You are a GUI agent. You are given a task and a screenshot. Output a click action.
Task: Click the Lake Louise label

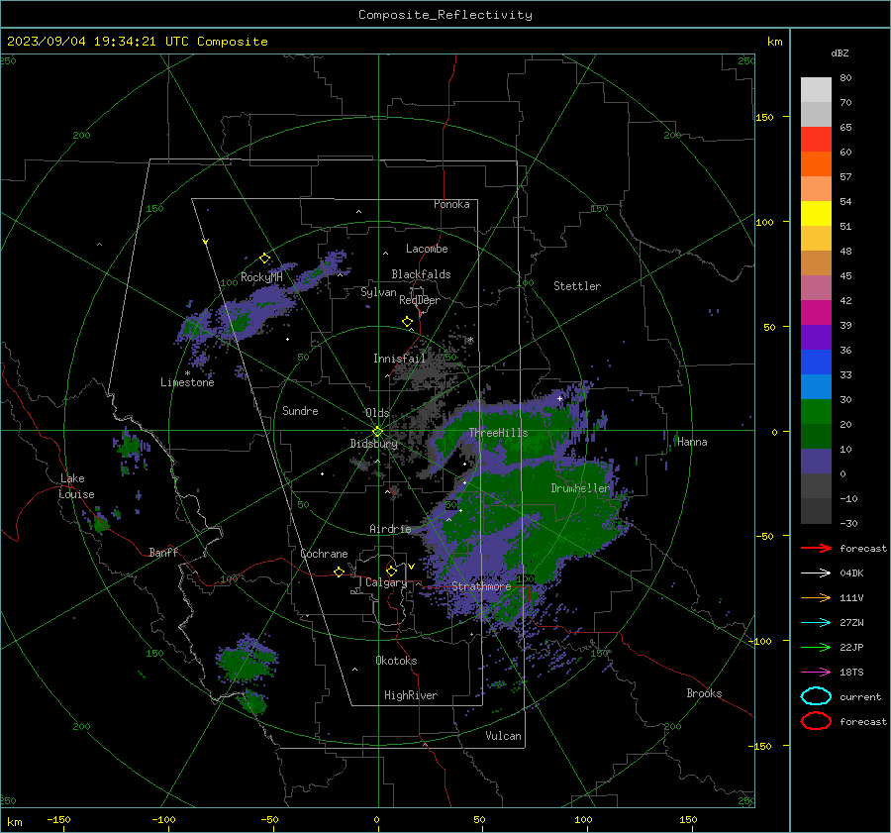point(76,486)
